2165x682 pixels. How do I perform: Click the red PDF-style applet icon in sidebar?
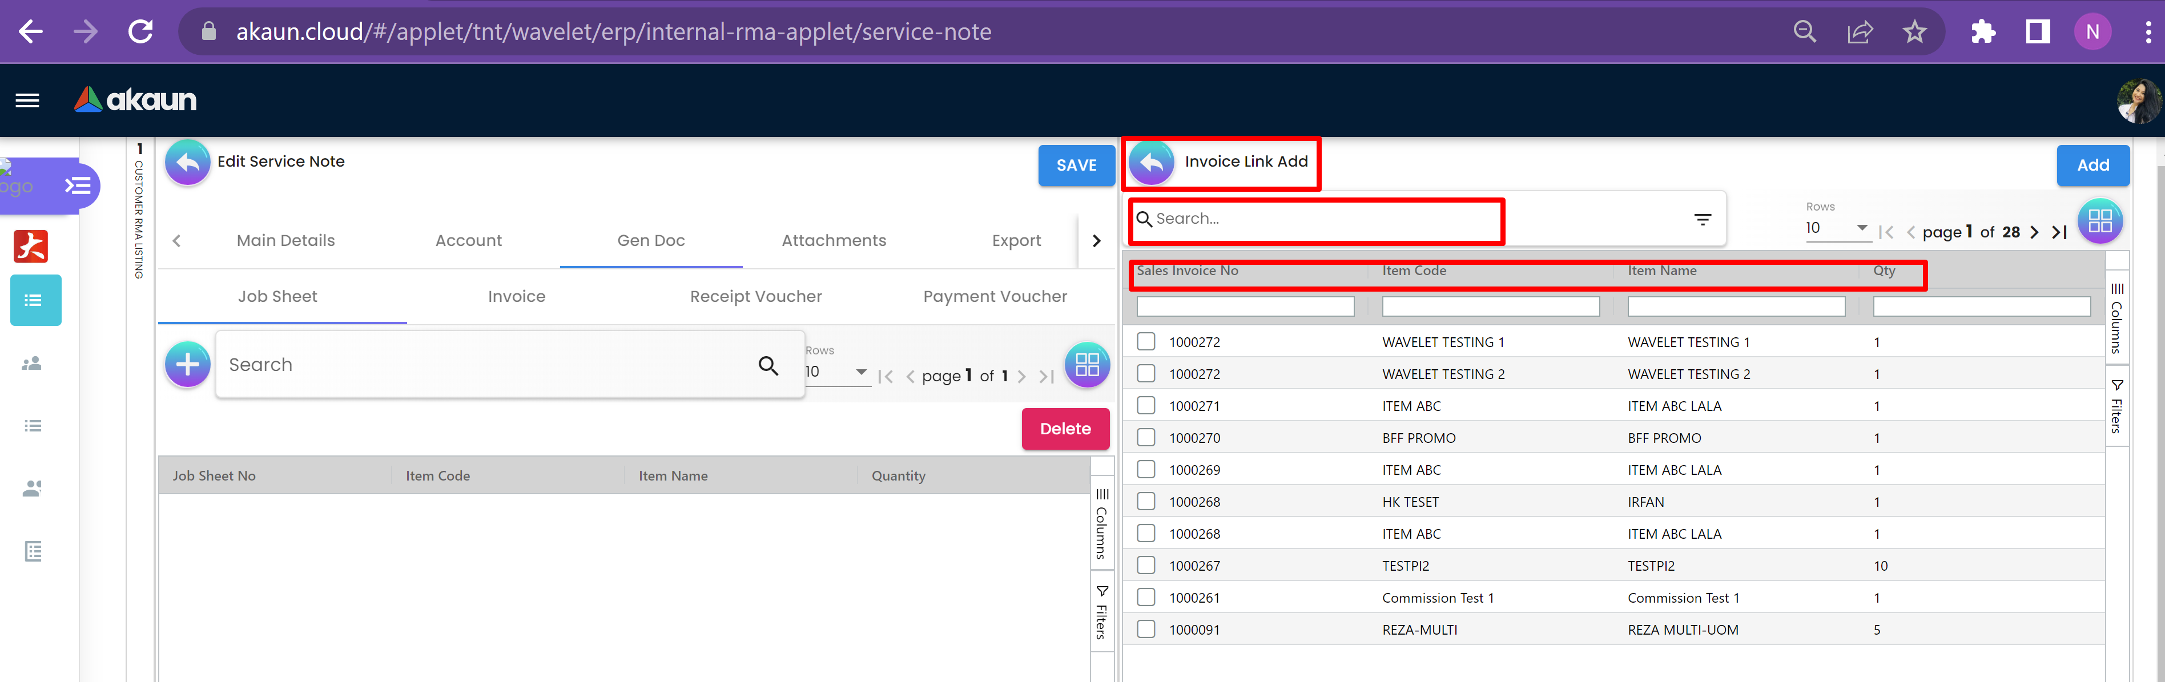point(31,246)
